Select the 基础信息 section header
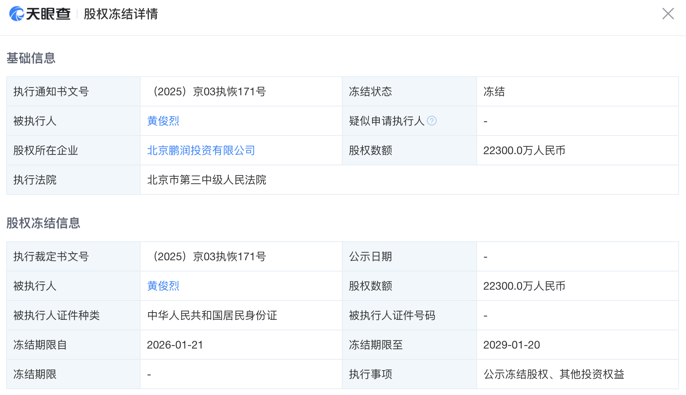 (31, 58)
